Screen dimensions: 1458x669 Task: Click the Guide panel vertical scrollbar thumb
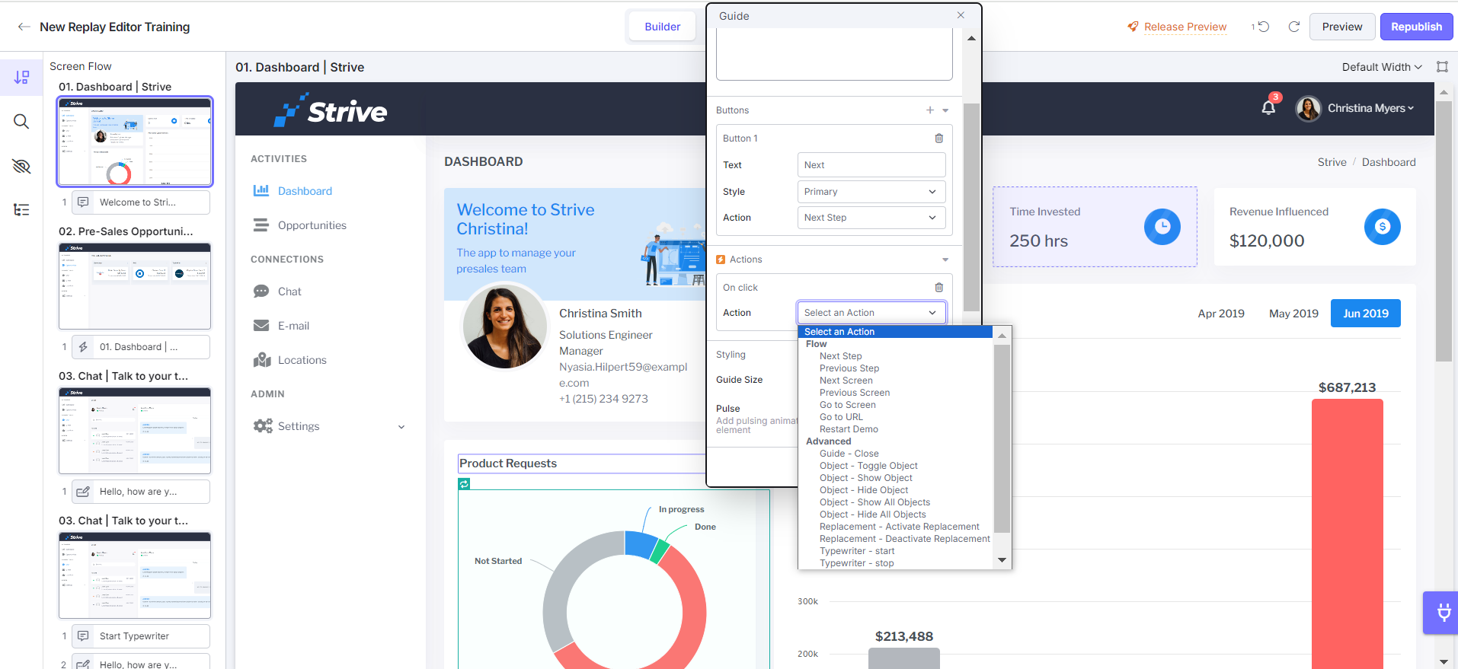[971, 207]
